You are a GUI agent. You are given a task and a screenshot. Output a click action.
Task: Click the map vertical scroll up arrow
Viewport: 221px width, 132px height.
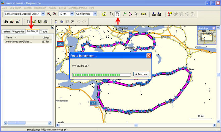(x=218, y=27)
